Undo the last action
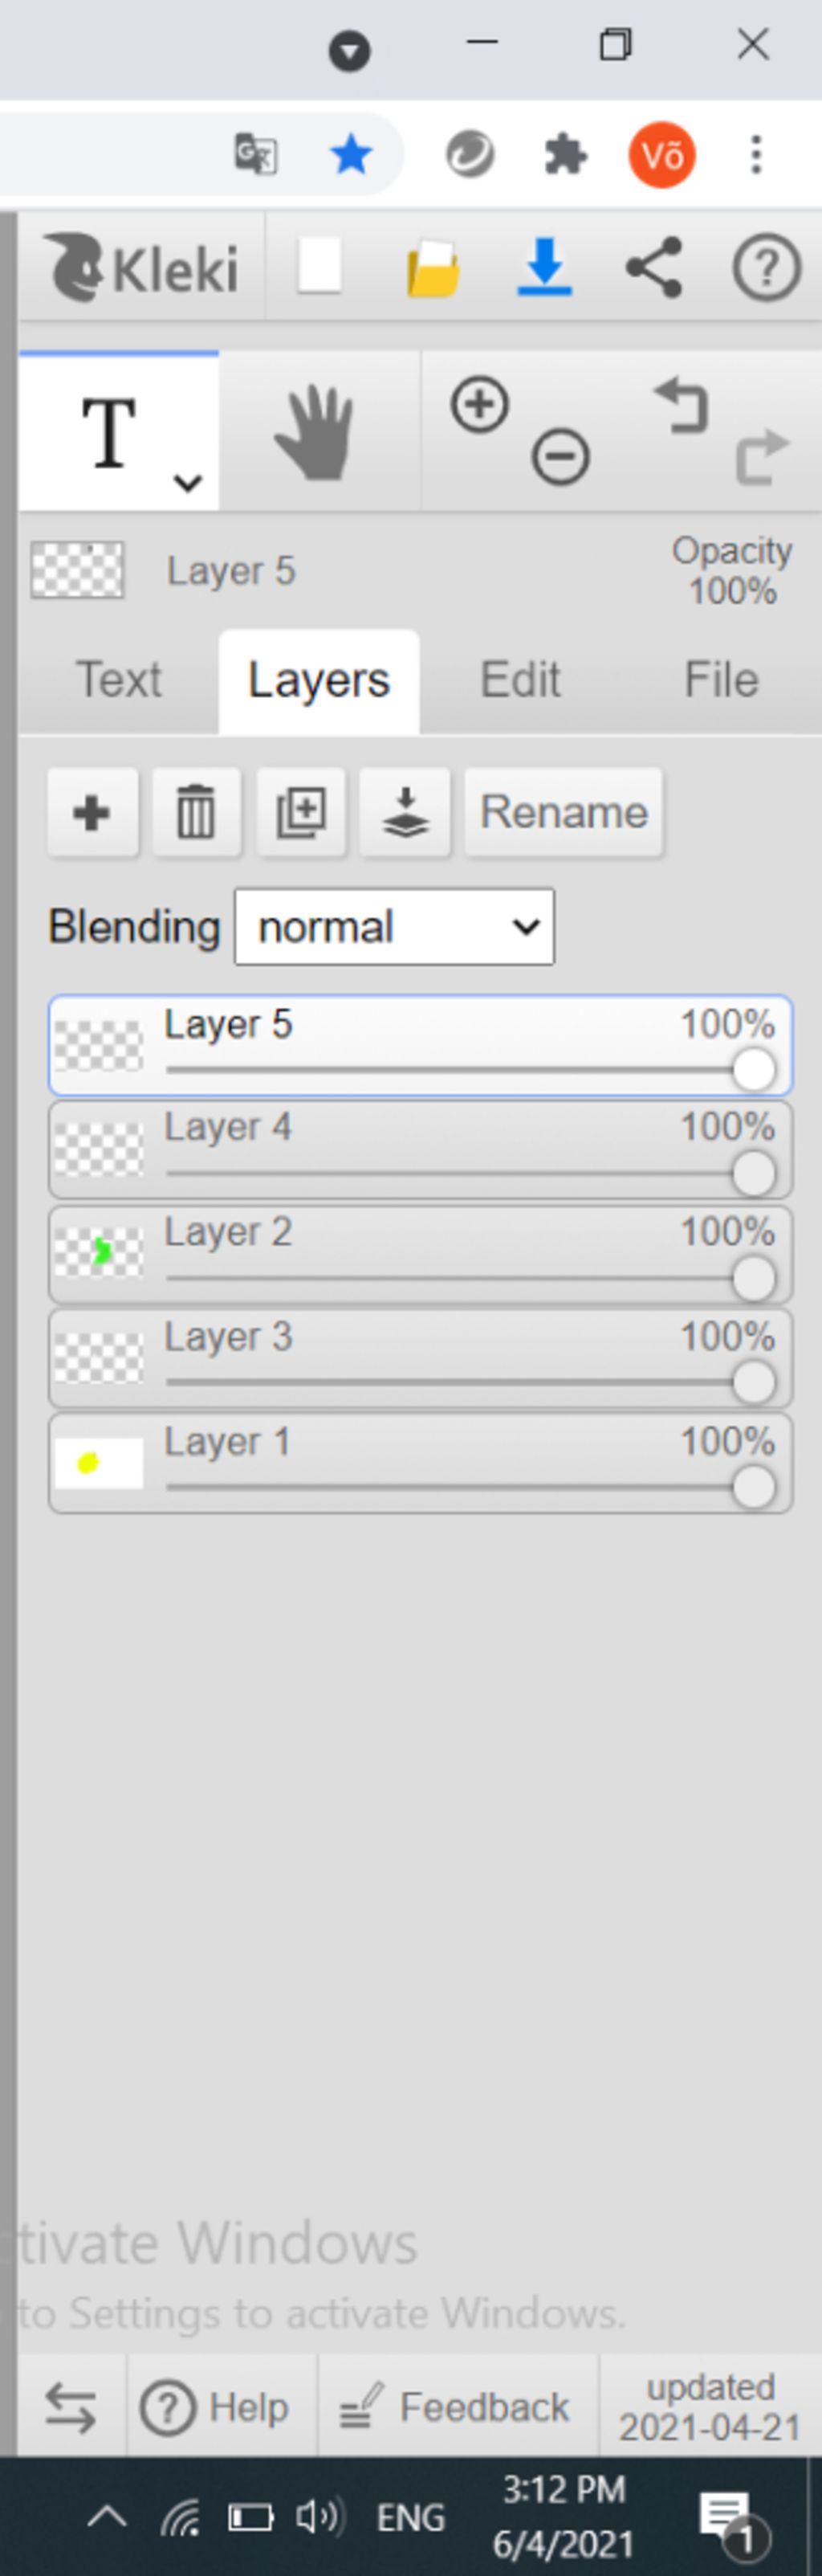This screenshot has width=822, height=2576. tap(682, 405)
